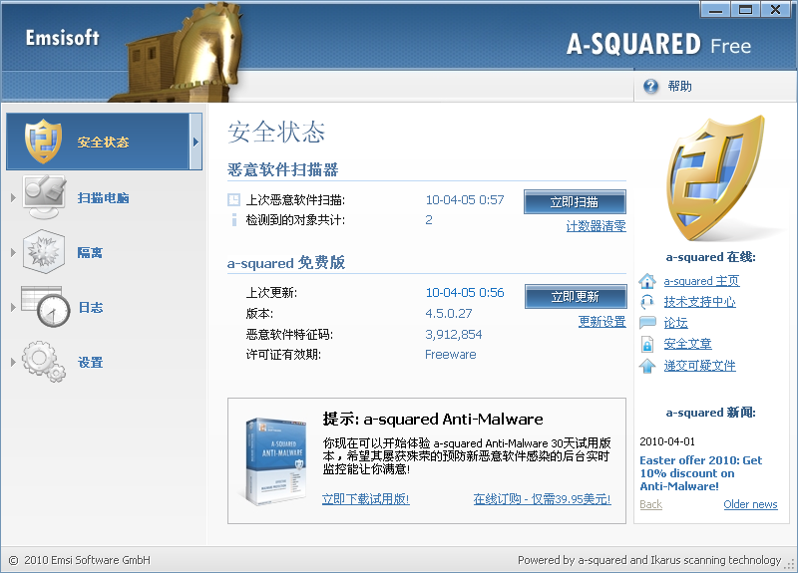This screenshot has width=798, height=573.
Task: Expand the 隔离 arrow
Action: (x=13, y=252)
